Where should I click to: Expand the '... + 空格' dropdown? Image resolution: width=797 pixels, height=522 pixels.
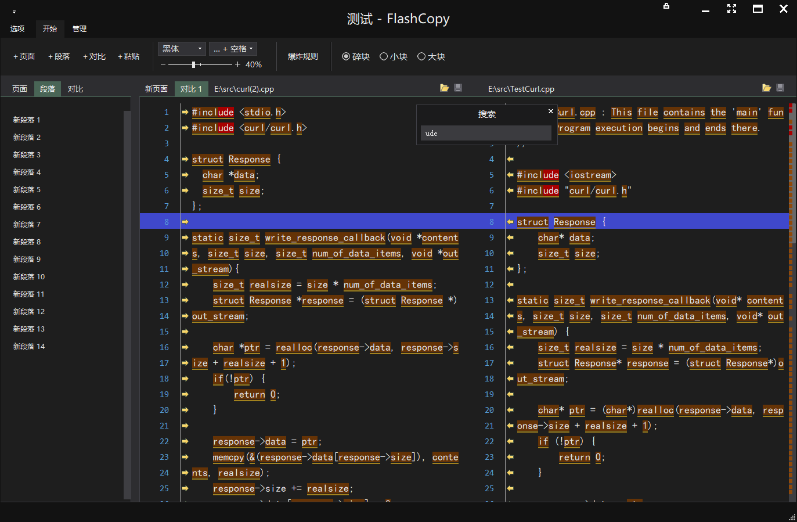click(x=233, y=49)
